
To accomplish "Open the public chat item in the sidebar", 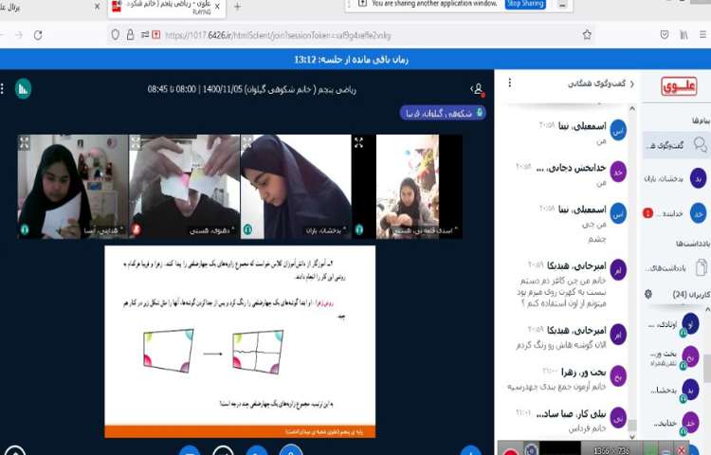I will tap(676, 145).
